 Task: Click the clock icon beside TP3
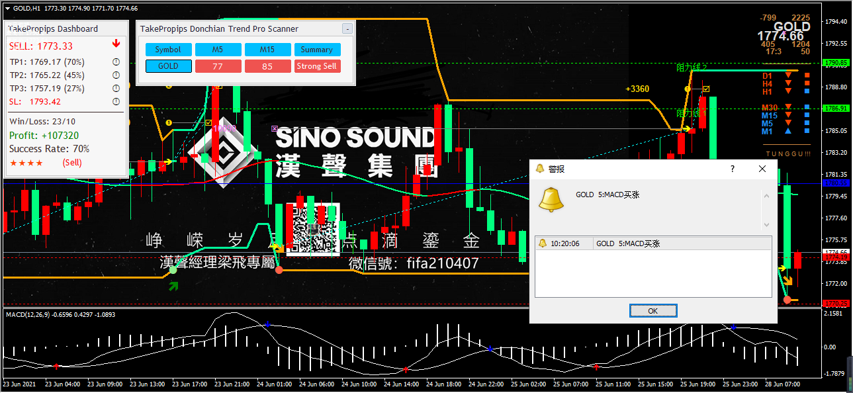pyautogui.click(x=116, y=89)
